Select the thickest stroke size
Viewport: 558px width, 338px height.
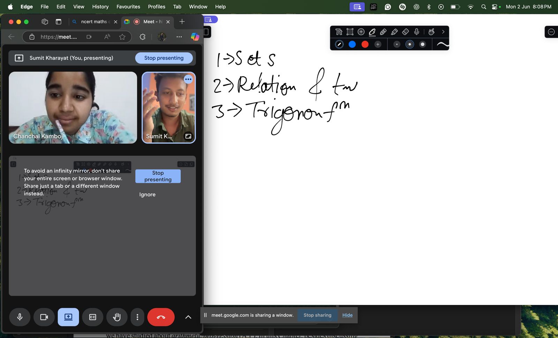point(423,44)
